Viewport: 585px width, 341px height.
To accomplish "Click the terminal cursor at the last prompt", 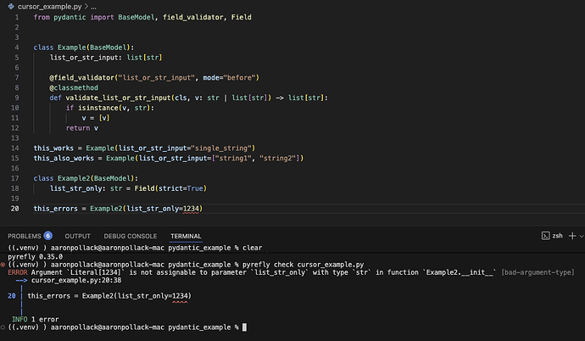I will [244, 327].
